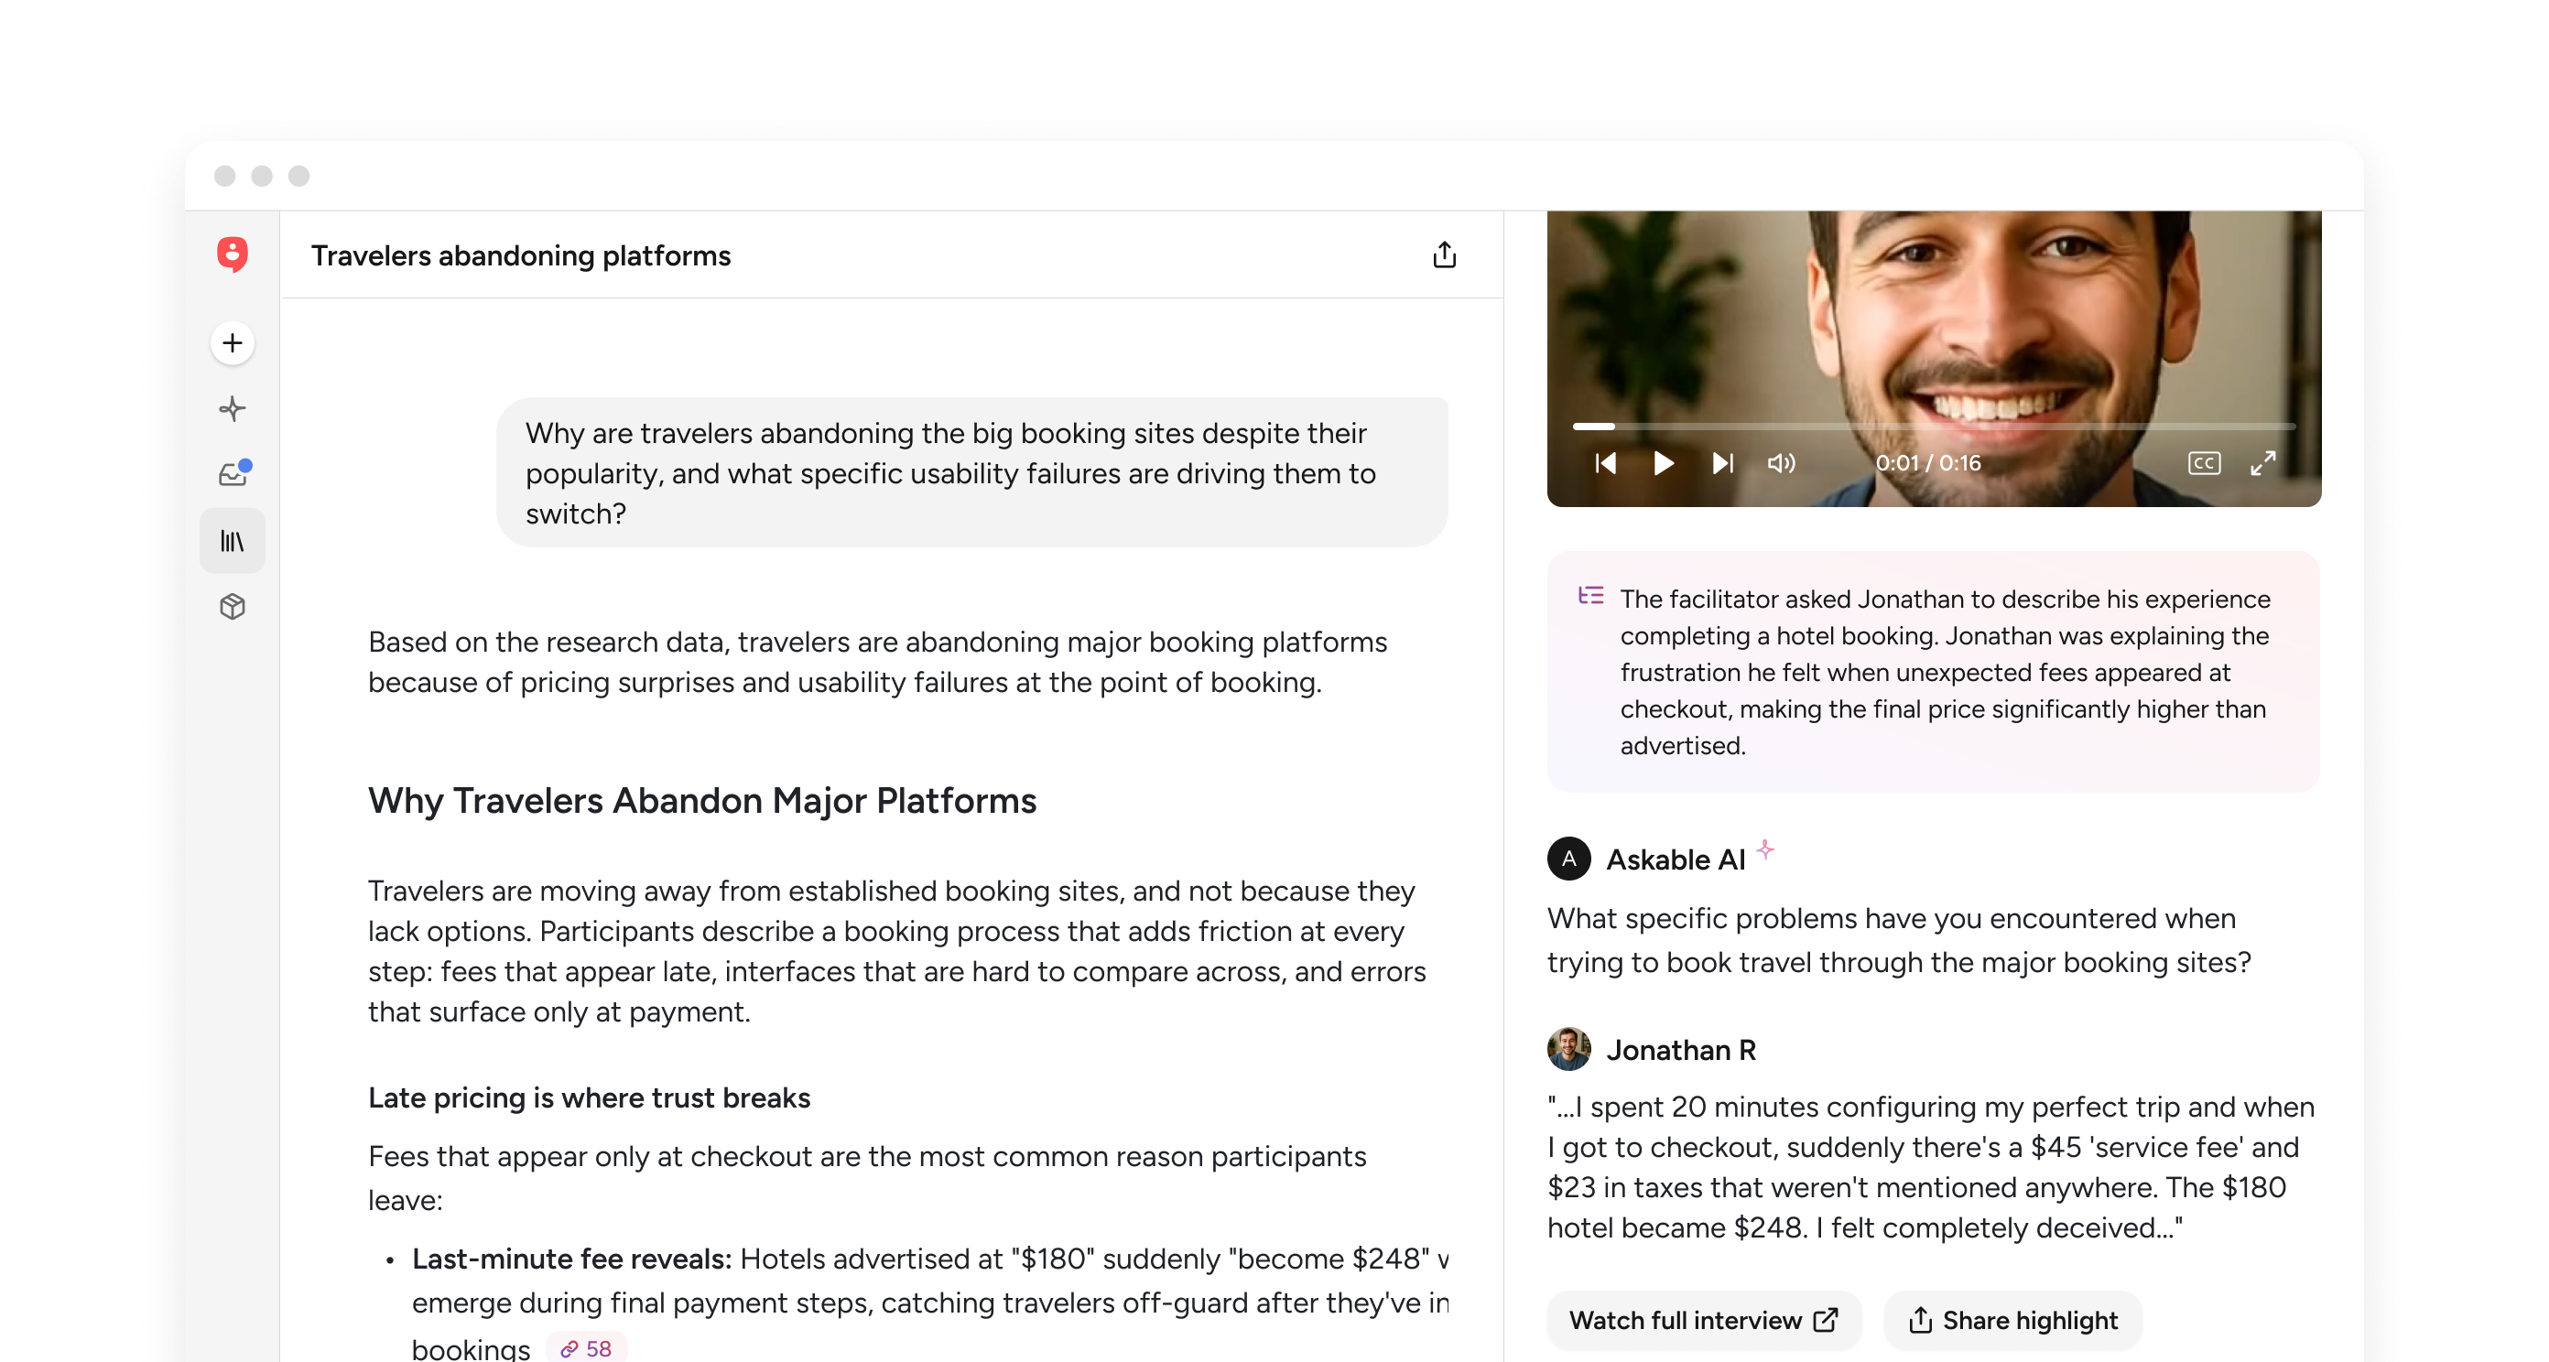
Task: Skip to previous video clip
Action: 1605,463
